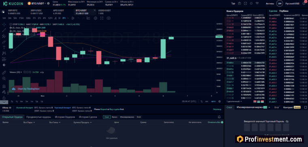Expand more timeframes arrow after 8Ч

[x=68, y=18]
